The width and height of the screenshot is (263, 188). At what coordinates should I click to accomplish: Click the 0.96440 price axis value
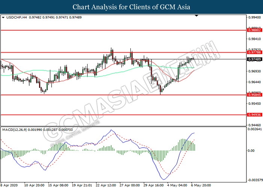254,82
